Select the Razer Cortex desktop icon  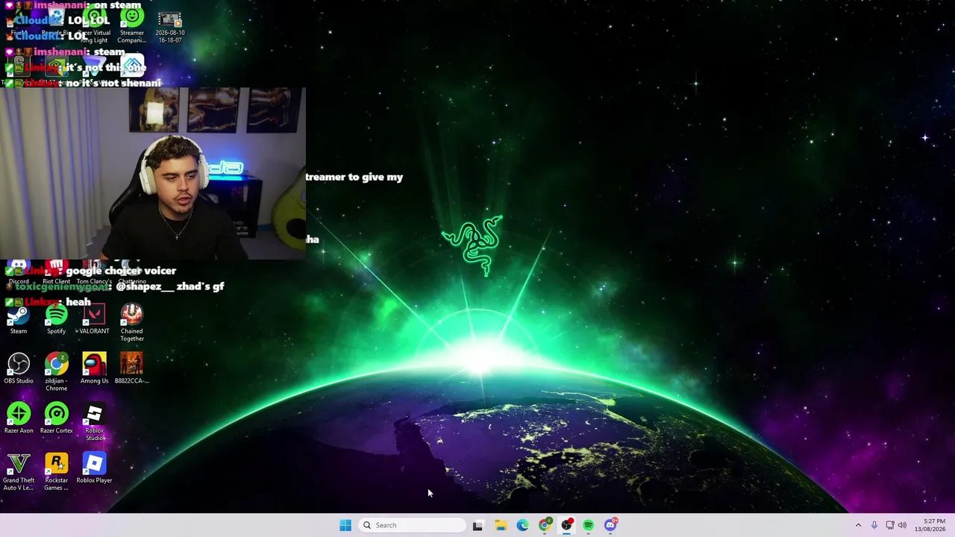56,418
